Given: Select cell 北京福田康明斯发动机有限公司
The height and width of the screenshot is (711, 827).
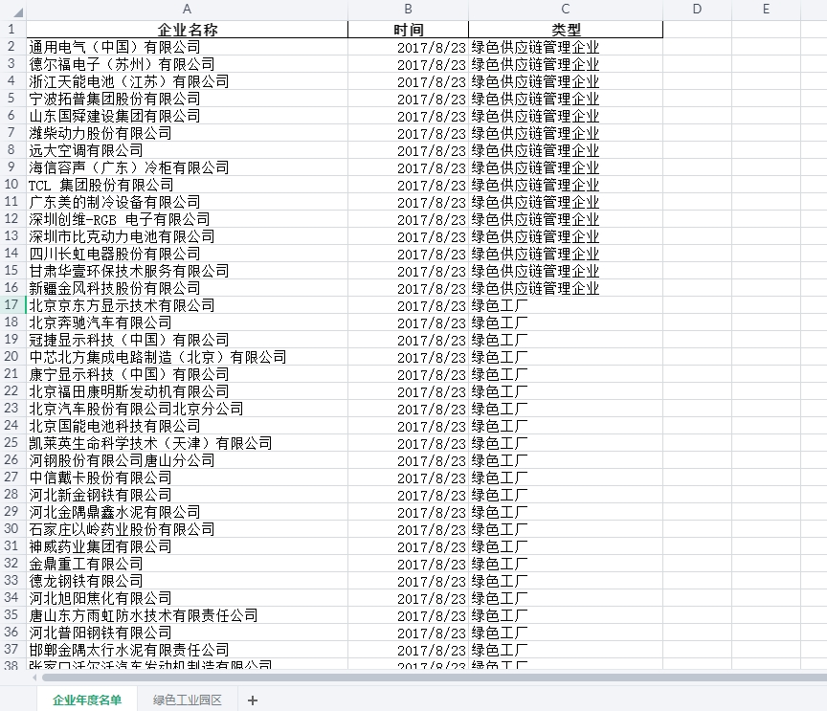Looking at the screenshot, I should point(188,391).
